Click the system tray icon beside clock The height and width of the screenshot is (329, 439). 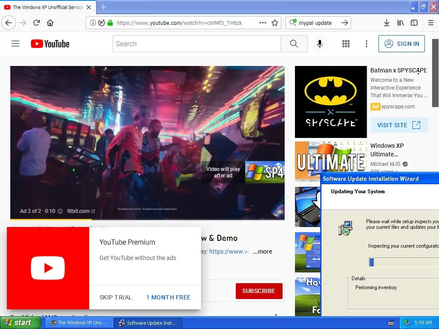pyautogui.click(x=407, y=323)
